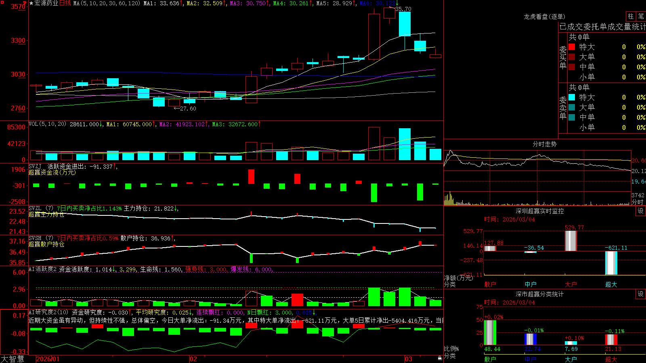Click the 分时 label beside the intraday volume
646x363 pixels.
point(638,202)
